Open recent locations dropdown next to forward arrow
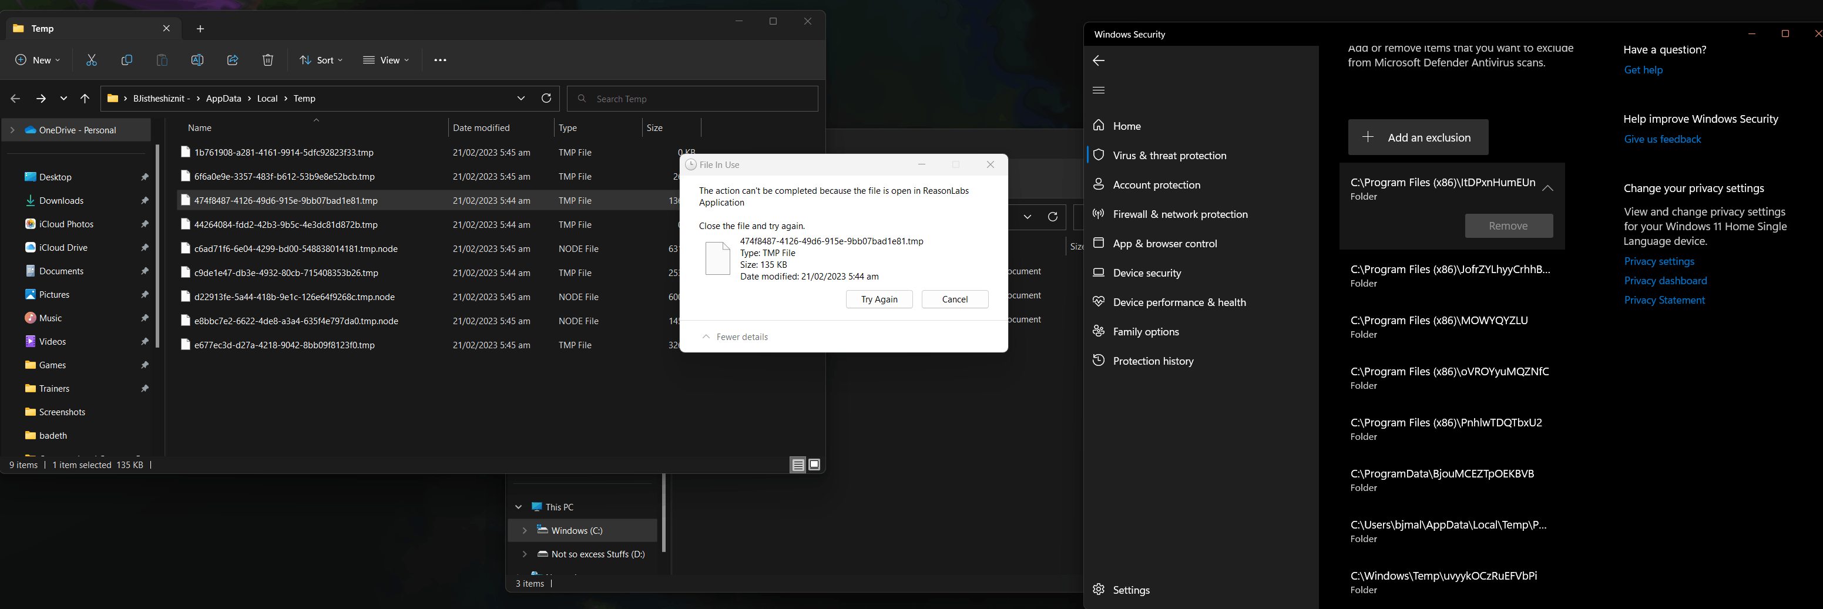 [63, 98]
